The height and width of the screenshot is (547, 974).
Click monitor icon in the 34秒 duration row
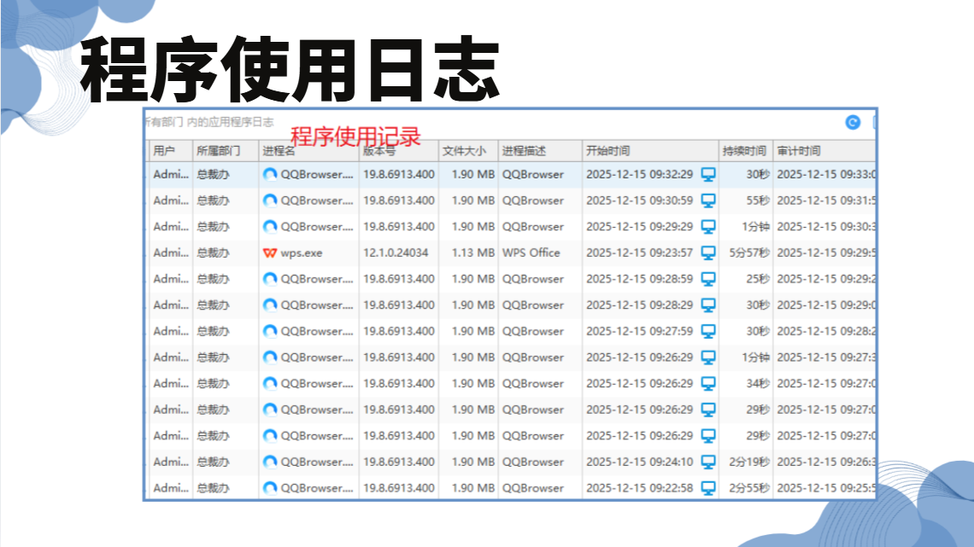pyautogui.click(x=708, y=384)
